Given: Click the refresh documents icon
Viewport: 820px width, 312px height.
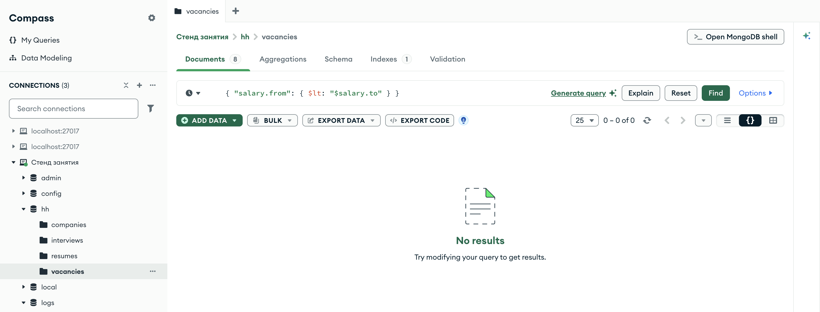Looking at the screenshot, I should point(647,121).
